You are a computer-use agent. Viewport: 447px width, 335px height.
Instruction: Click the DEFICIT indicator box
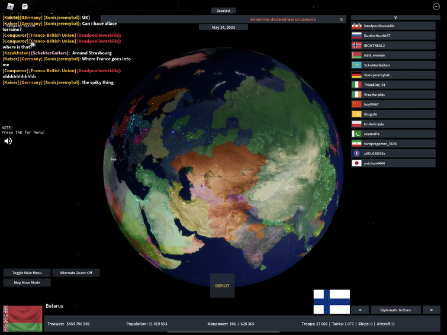coord(223,286)
